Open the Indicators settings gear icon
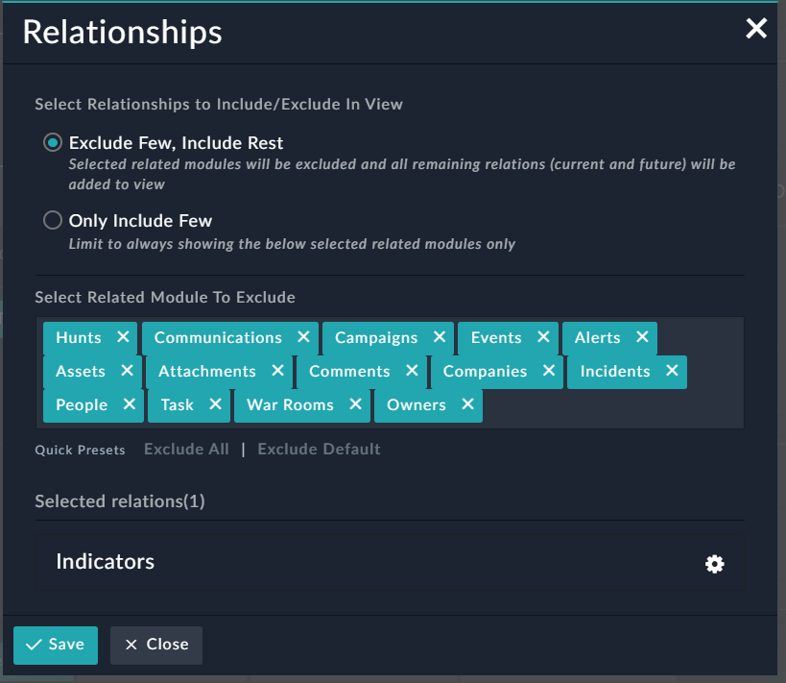786x683 pixels. 714,564
